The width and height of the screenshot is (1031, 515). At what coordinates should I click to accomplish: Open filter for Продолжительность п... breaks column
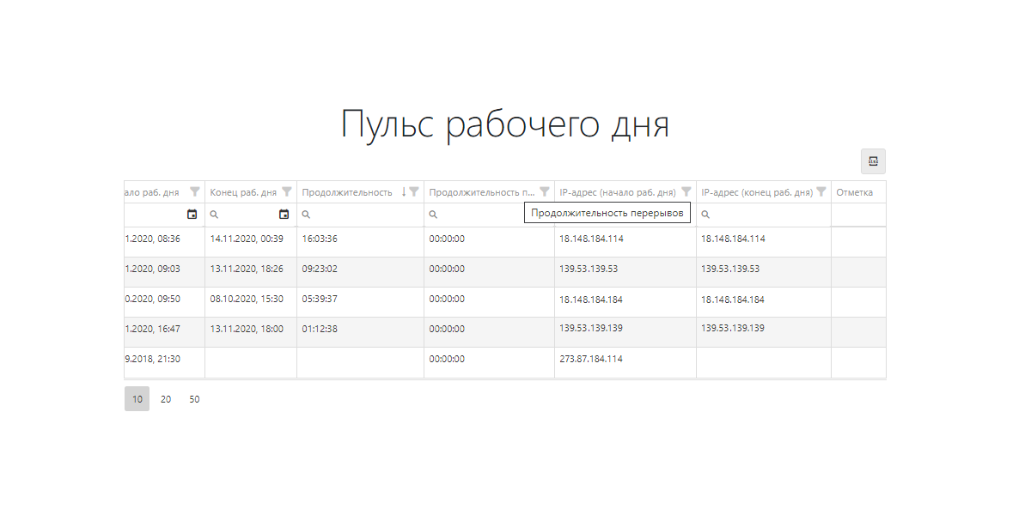click(545, 192)
